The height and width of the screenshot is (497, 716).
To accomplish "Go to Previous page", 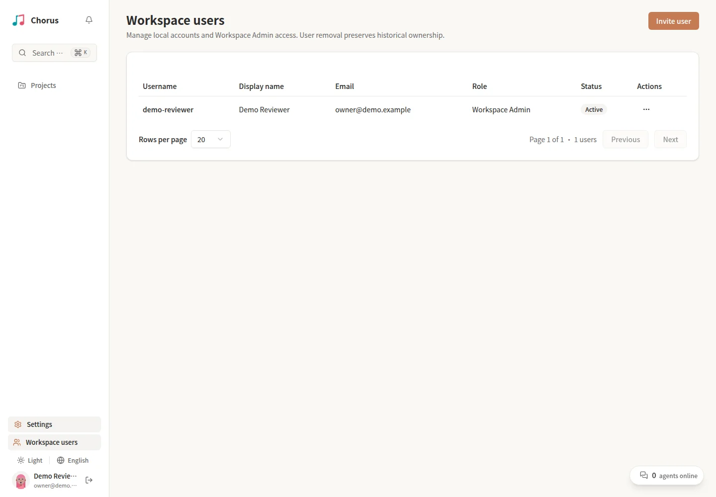I will (626, 139).
